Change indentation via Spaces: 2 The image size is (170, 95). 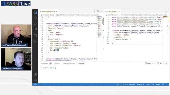coord(141,84)
